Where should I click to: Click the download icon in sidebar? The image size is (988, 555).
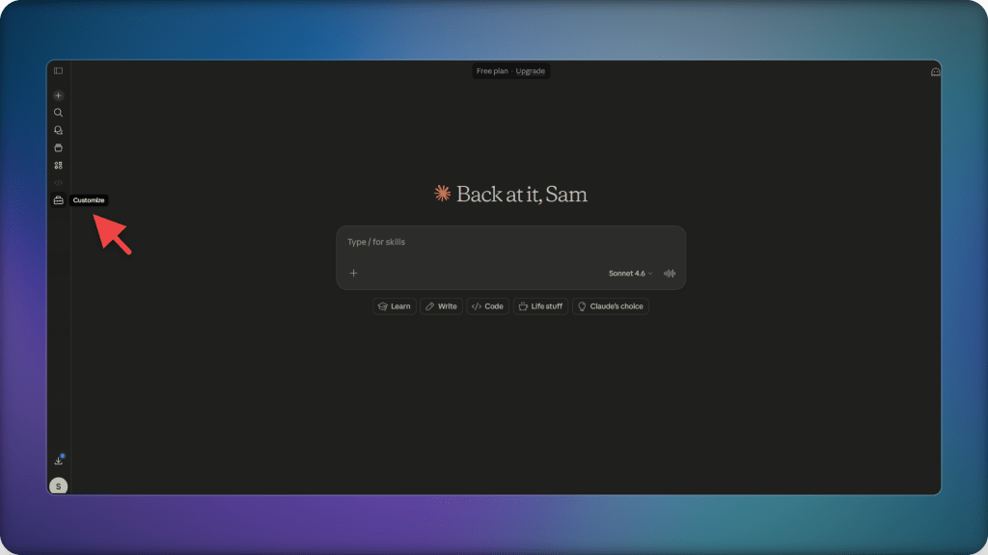(x=58, y=461)
